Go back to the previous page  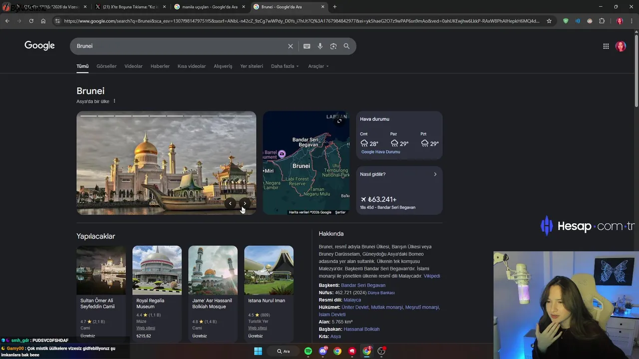pos(7,21)
